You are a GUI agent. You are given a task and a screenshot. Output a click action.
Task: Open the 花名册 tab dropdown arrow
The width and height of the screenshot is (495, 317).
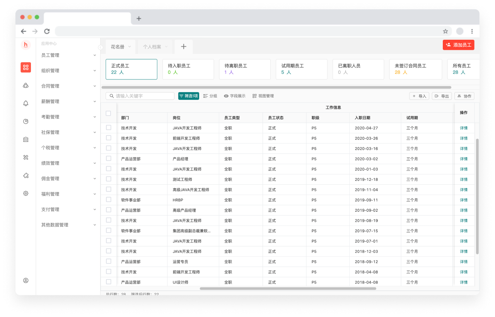coord(130,47)
